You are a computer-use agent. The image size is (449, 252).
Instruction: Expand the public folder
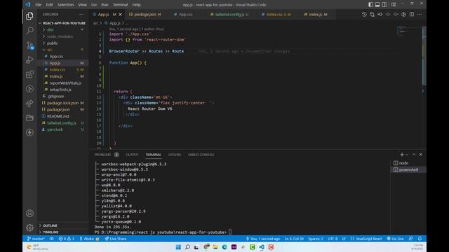pyautogui.click(x=62, y=43)
